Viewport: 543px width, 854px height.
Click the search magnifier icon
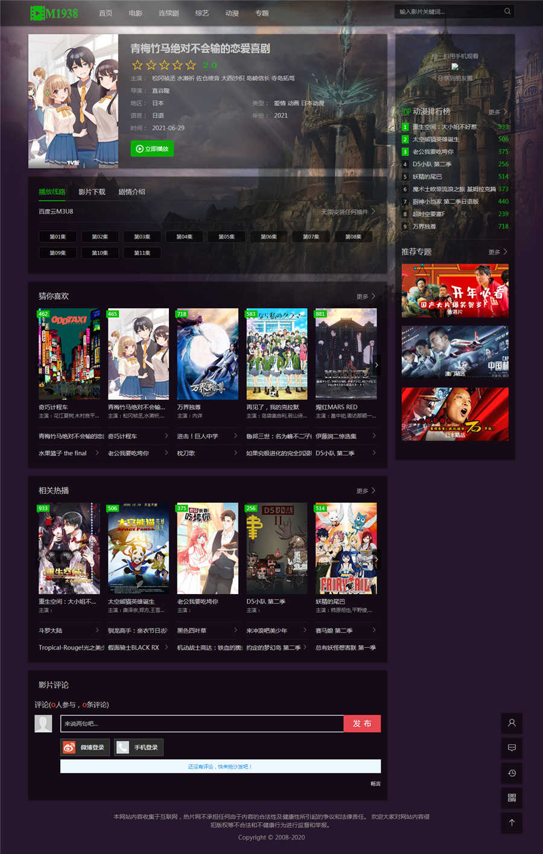point(507,11)
